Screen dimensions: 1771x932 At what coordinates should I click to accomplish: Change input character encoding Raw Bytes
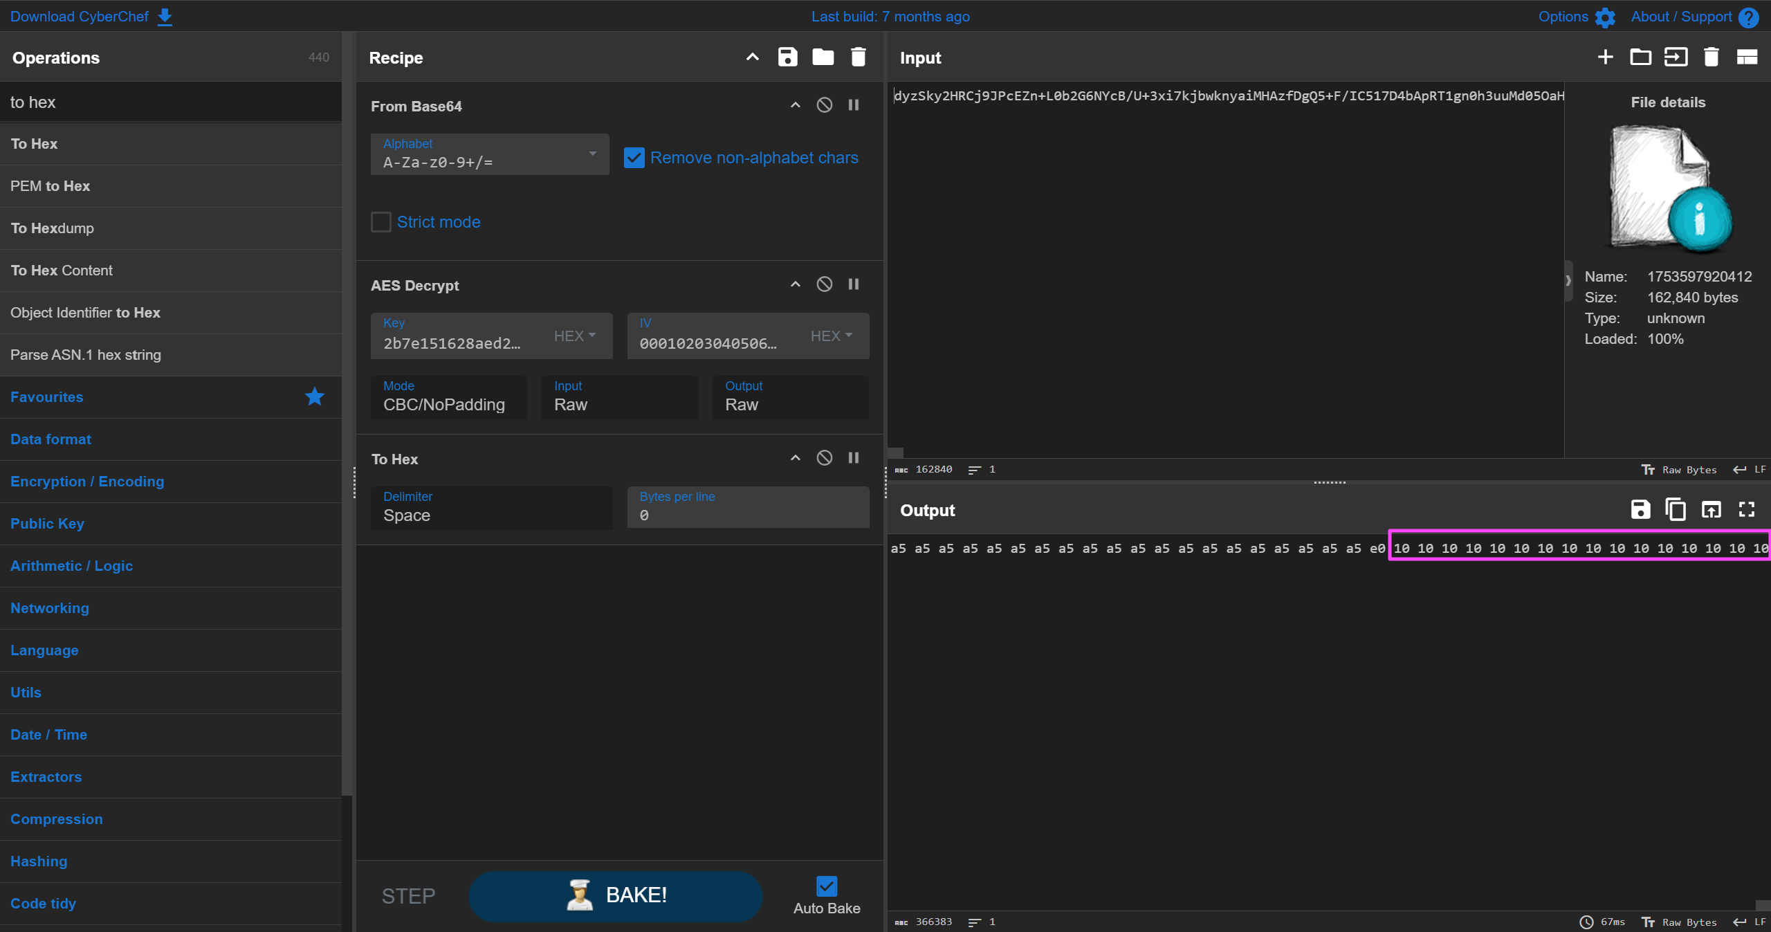tap(1679, 470)
